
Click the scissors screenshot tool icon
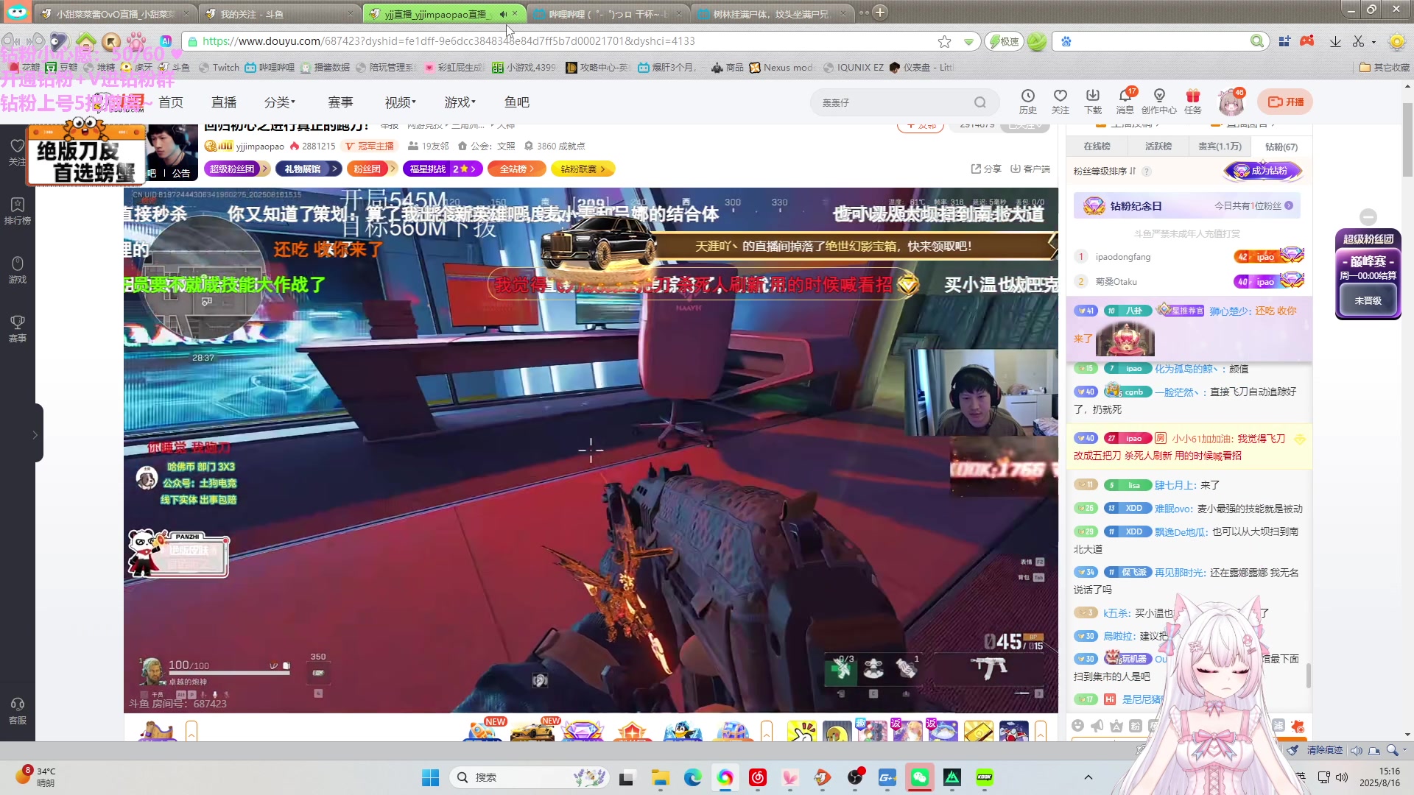pyautogui.click(x=1358, y=41)
